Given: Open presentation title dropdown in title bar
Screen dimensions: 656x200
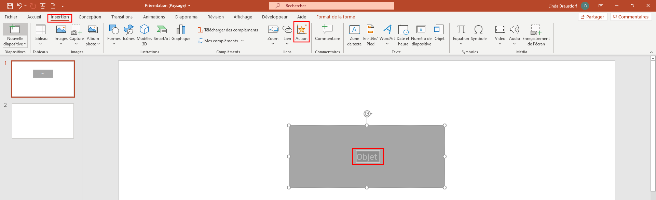Looking at the screenshot, I should (x=189, y=6).
